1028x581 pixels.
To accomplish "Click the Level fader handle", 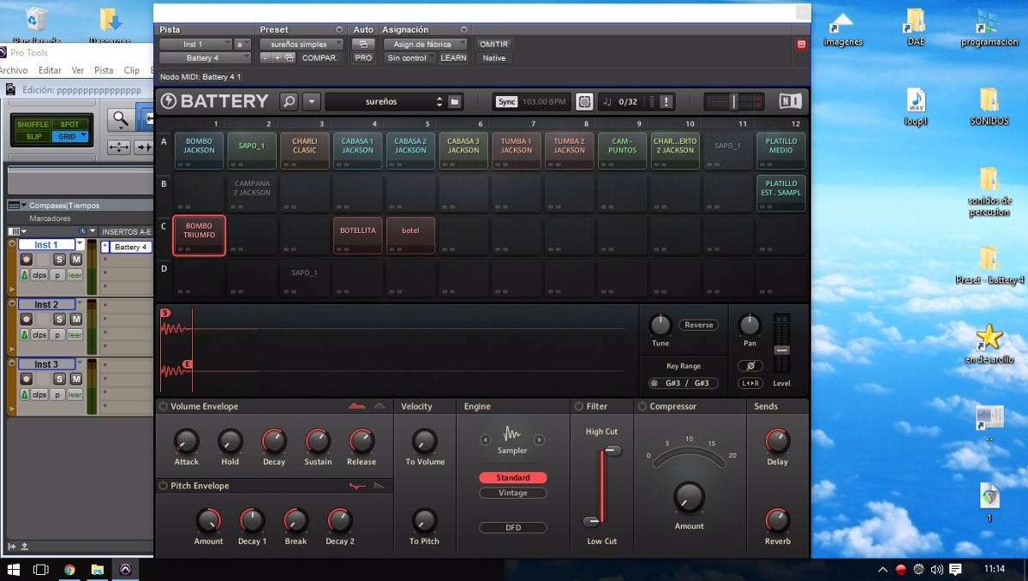I will click(781, 350).
